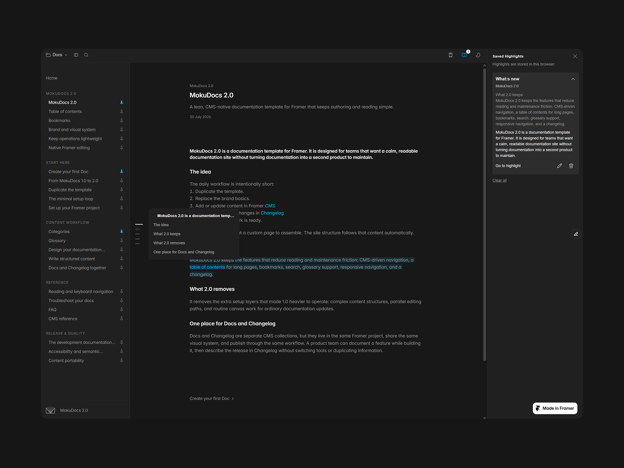Collapse the What's new highlight card

coord(573,79)
